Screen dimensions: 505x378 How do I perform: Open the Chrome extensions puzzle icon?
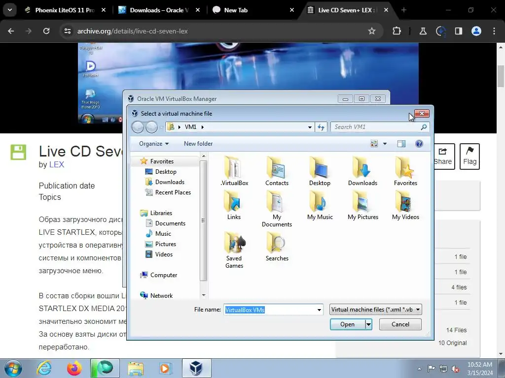coord(397,31)
